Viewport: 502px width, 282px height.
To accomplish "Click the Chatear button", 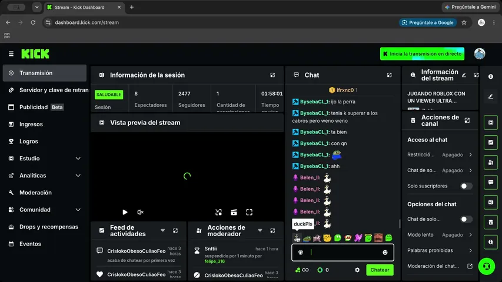I will tap(380, 270).
